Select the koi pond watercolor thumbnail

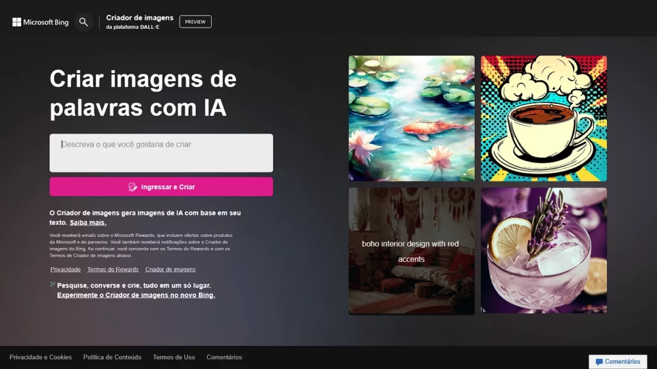click(x=411, y=119)
